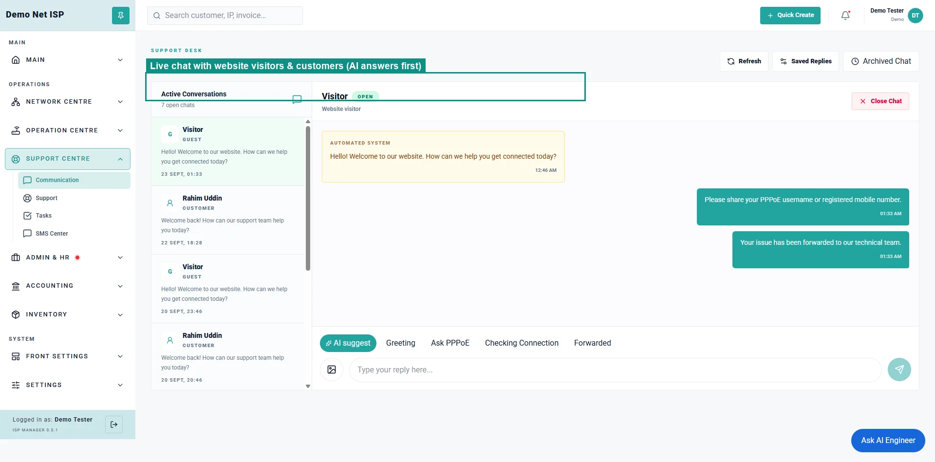Screen dimensions: 935x462
Task: Go to Tasks in Support Centre
Action: pos(74,216)
